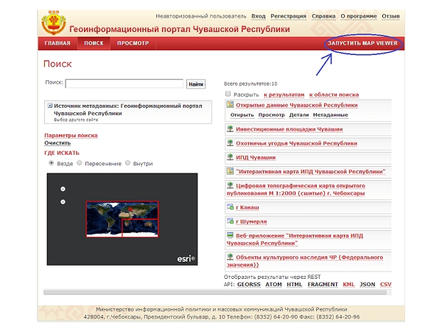Open Веб-приложение "Интерактивная карта ИПД" link
The height and width of the screenshot is (332, 442).
(295, 239)
